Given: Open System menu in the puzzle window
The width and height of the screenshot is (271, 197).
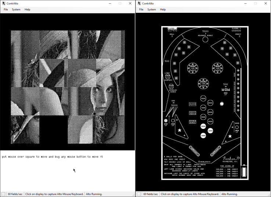Looking at the screenshot, I should [16, 10].
